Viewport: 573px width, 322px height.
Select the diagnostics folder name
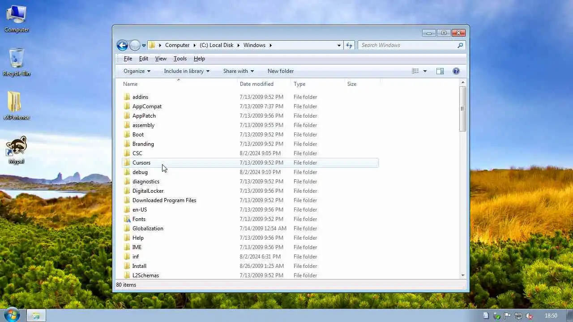(146, 182)
